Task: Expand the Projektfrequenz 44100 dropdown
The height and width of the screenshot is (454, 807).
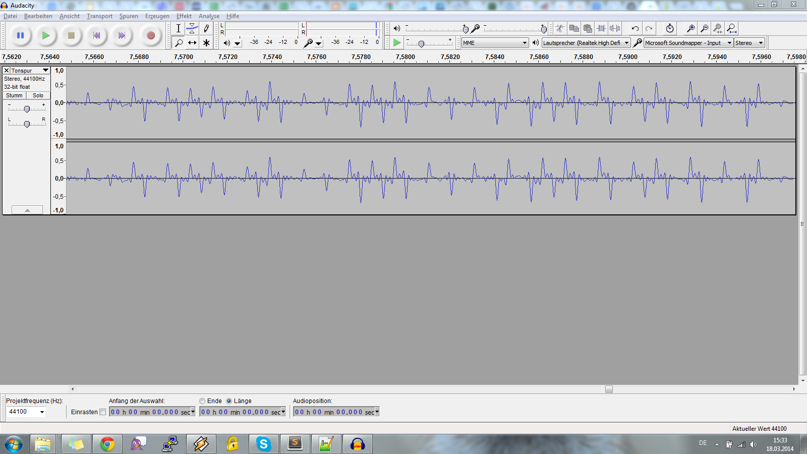Action: point(42,412)
